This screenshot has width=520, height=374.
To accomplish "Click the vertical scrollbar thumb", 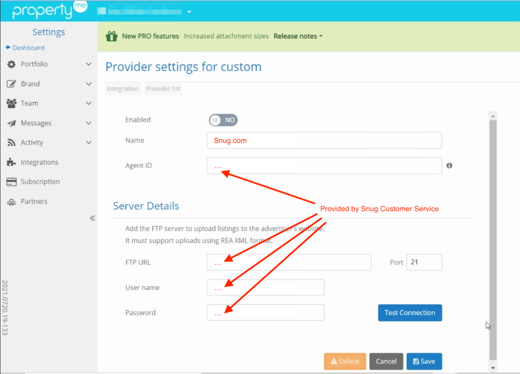I will coord(493,240).
